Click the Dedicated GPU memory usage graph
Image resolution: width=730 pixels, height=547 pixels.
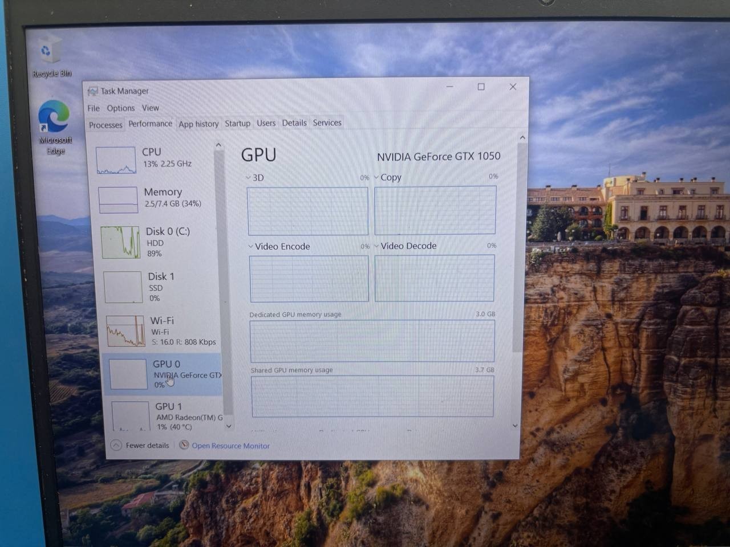tap(372, 341)
